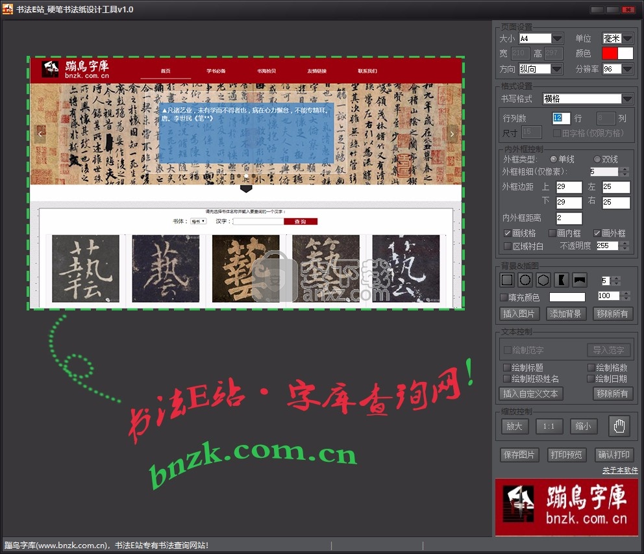Enable the 绘制标题 checkbox
The height and width of the screenshot is (554, 644).
pos(507,368)
